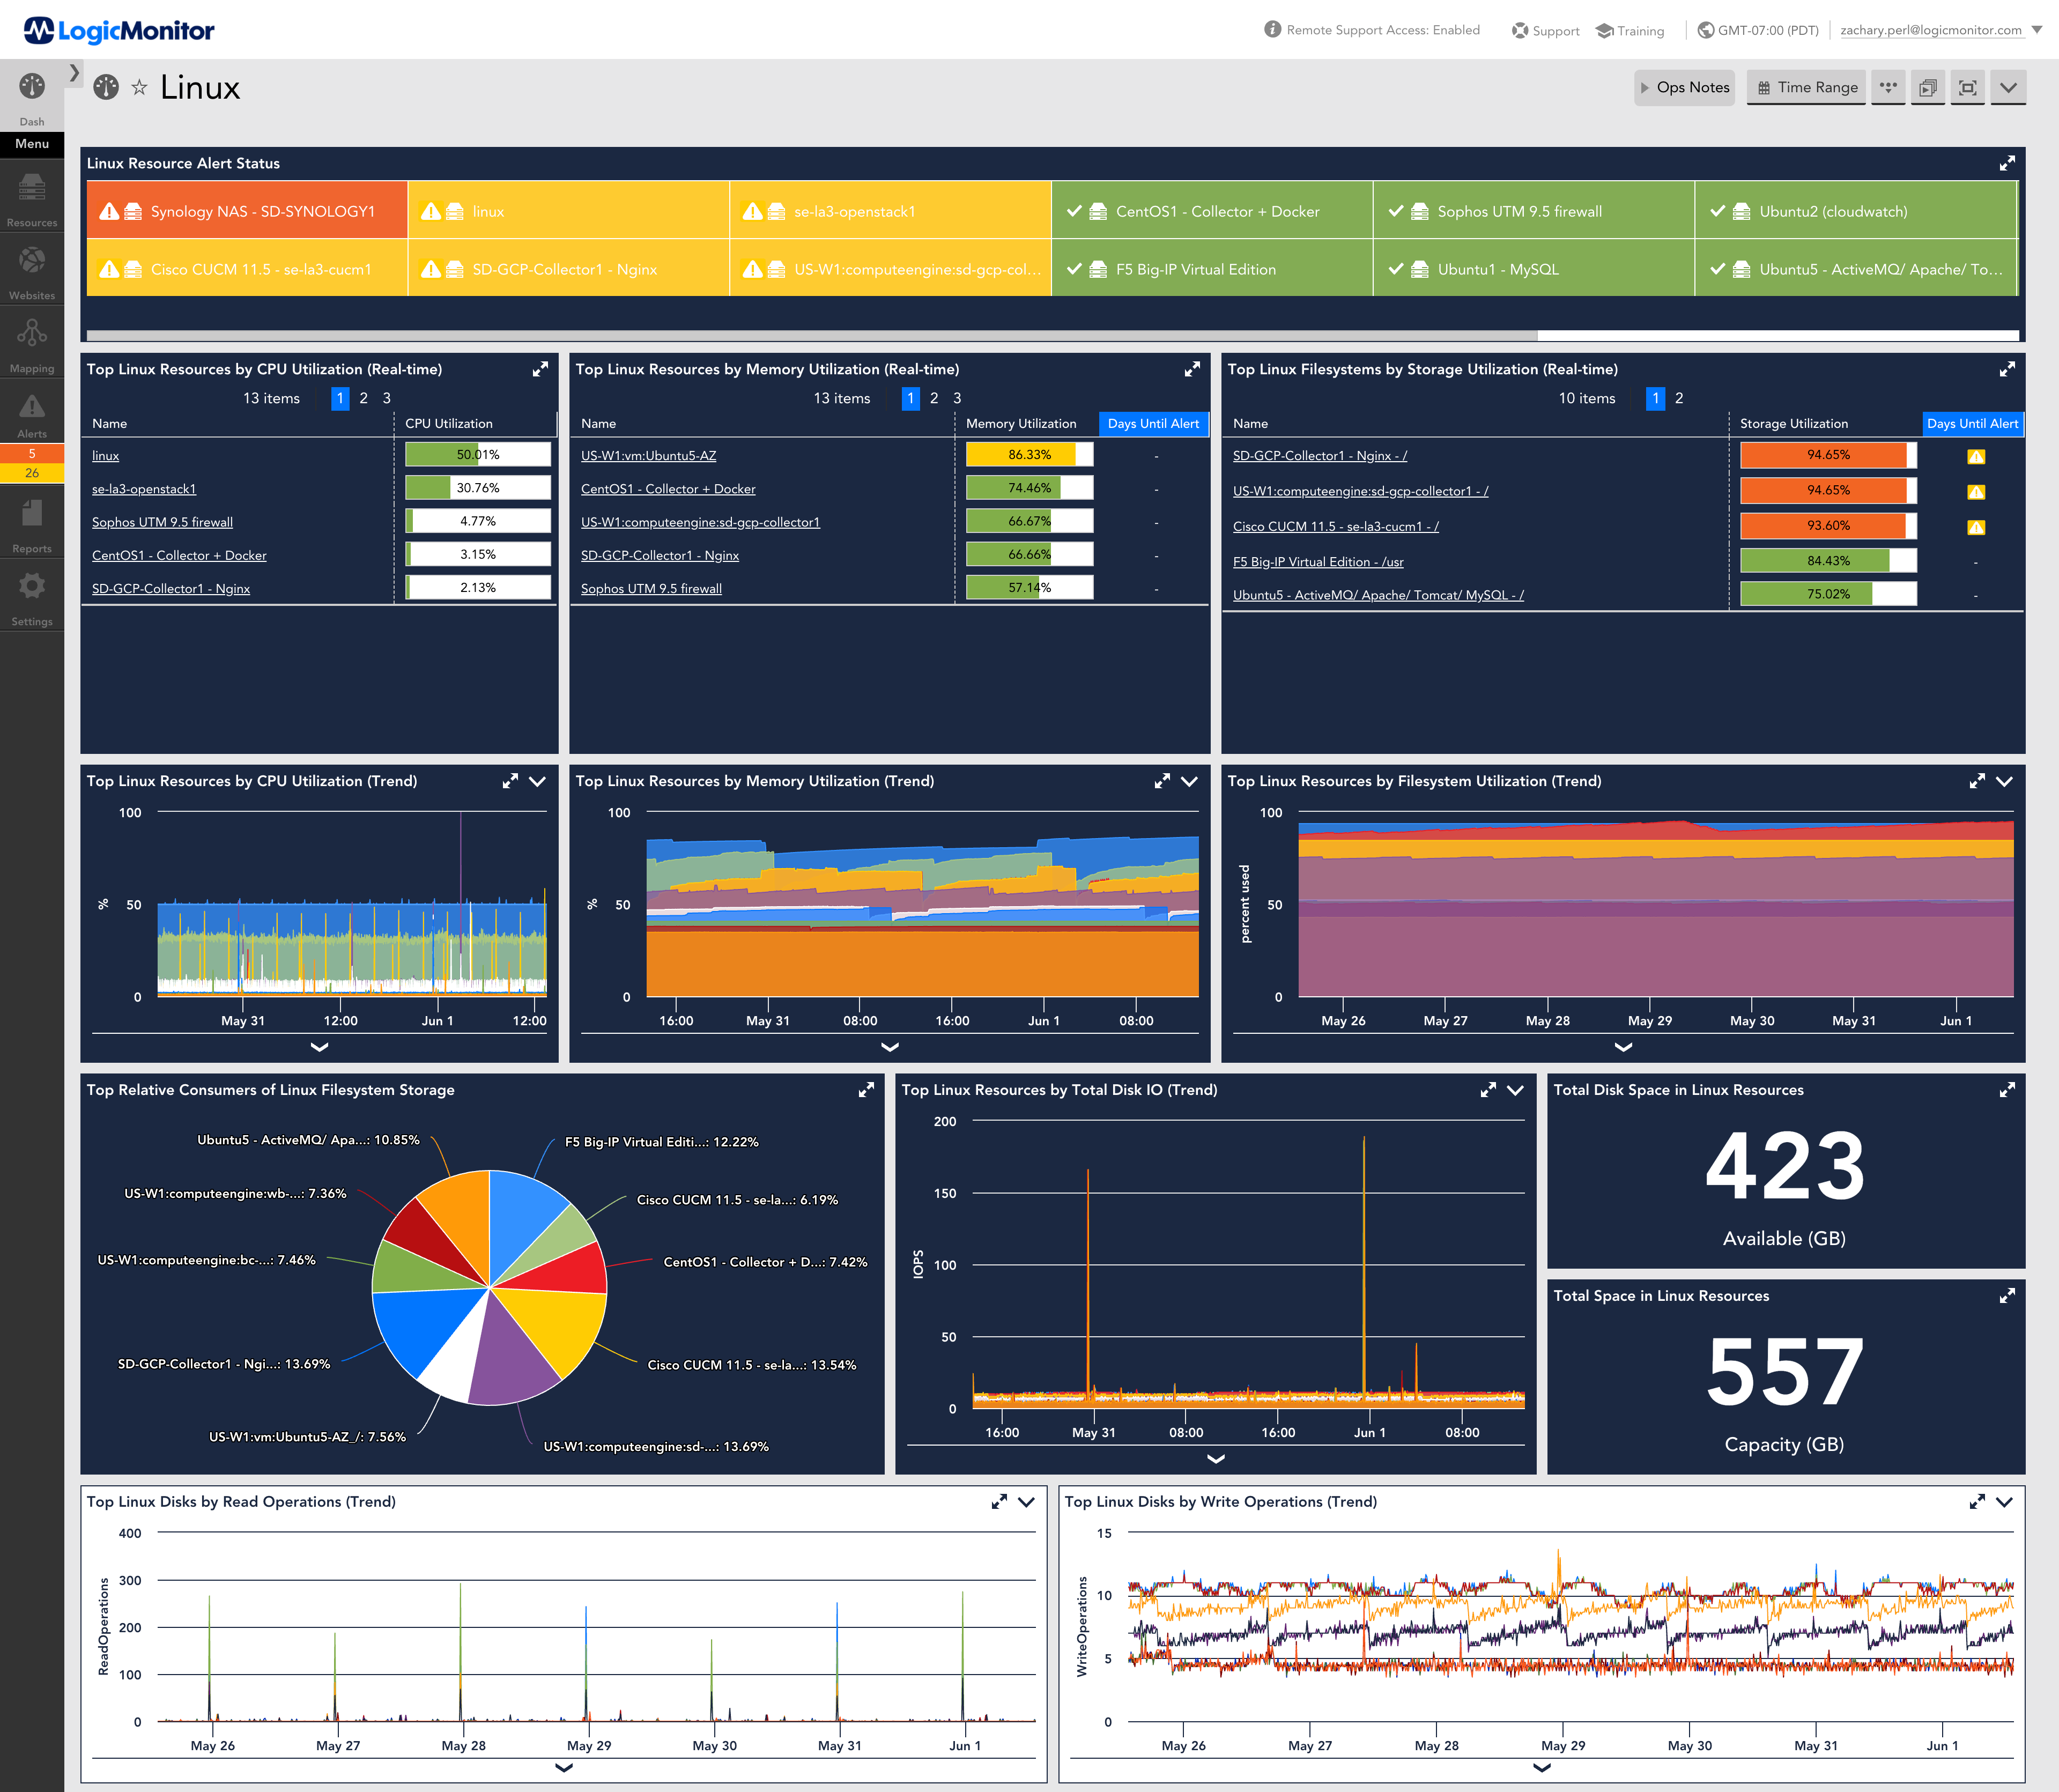Enter fullscreen mode for the dashboard
The width and height of the screenshot is (2059, 1792).
point(1967,87)
